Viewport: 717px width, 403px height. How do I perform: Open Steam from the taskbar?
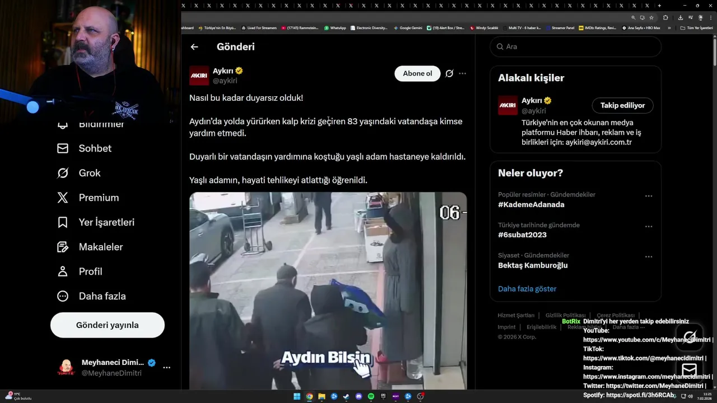[x=346, y=396]
